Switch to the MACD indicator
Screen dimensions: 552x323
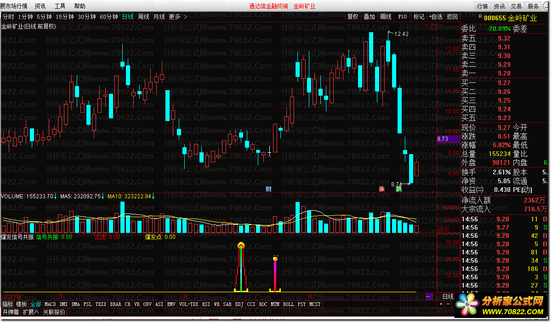coord(50,304)
